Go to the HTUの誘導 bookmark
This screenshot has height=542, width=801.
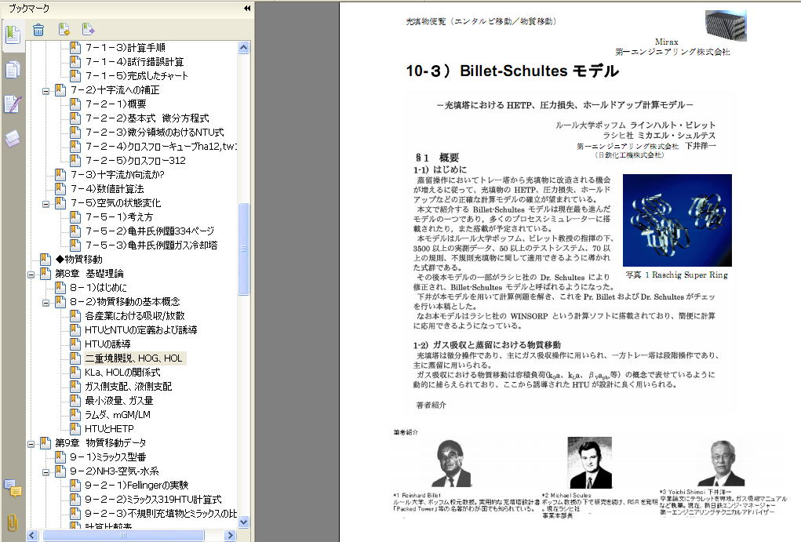(107, 344)
